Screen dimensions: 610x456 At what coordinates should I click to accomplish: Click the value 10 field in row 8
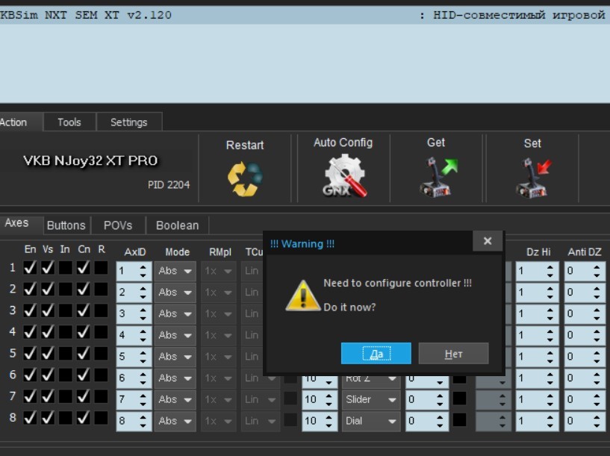pos(320,421)
